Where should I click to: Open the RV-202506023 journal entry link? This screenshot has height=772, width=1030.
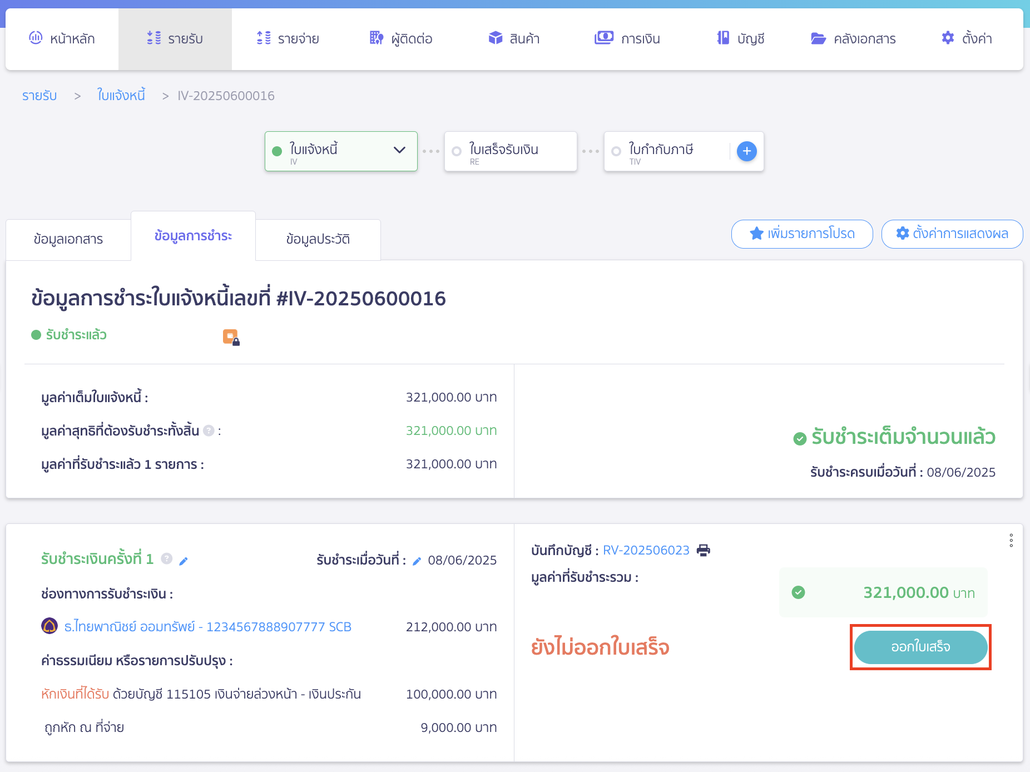pos(646,550)
